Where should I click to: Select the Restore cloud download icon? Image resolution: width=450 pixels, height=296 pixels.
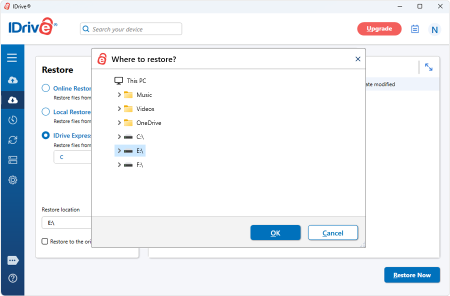point(12,100)
